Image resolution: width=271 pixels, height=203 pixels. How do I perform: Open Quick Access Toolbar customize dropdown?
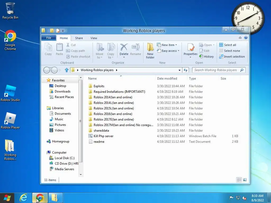(x=63, y=31)
